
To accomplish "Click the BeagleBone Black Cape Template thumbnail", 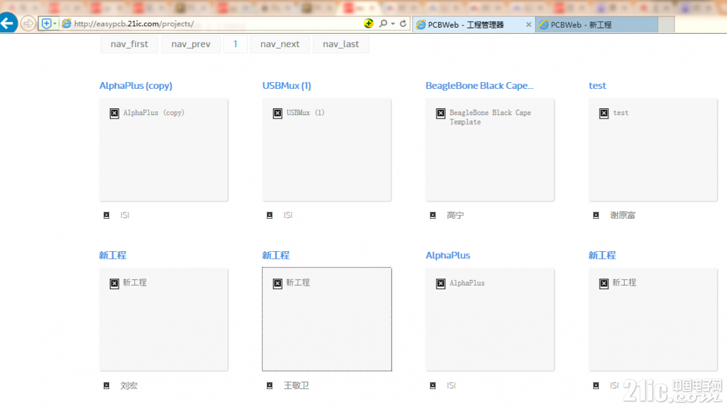I will (490, 149).
